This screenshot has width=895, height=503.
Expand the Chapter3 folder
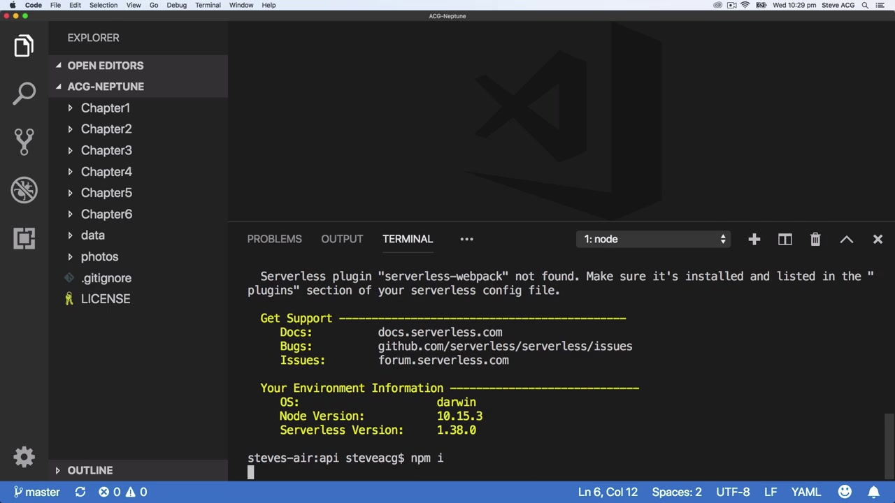pyautogui.click(x=106, y=150)
